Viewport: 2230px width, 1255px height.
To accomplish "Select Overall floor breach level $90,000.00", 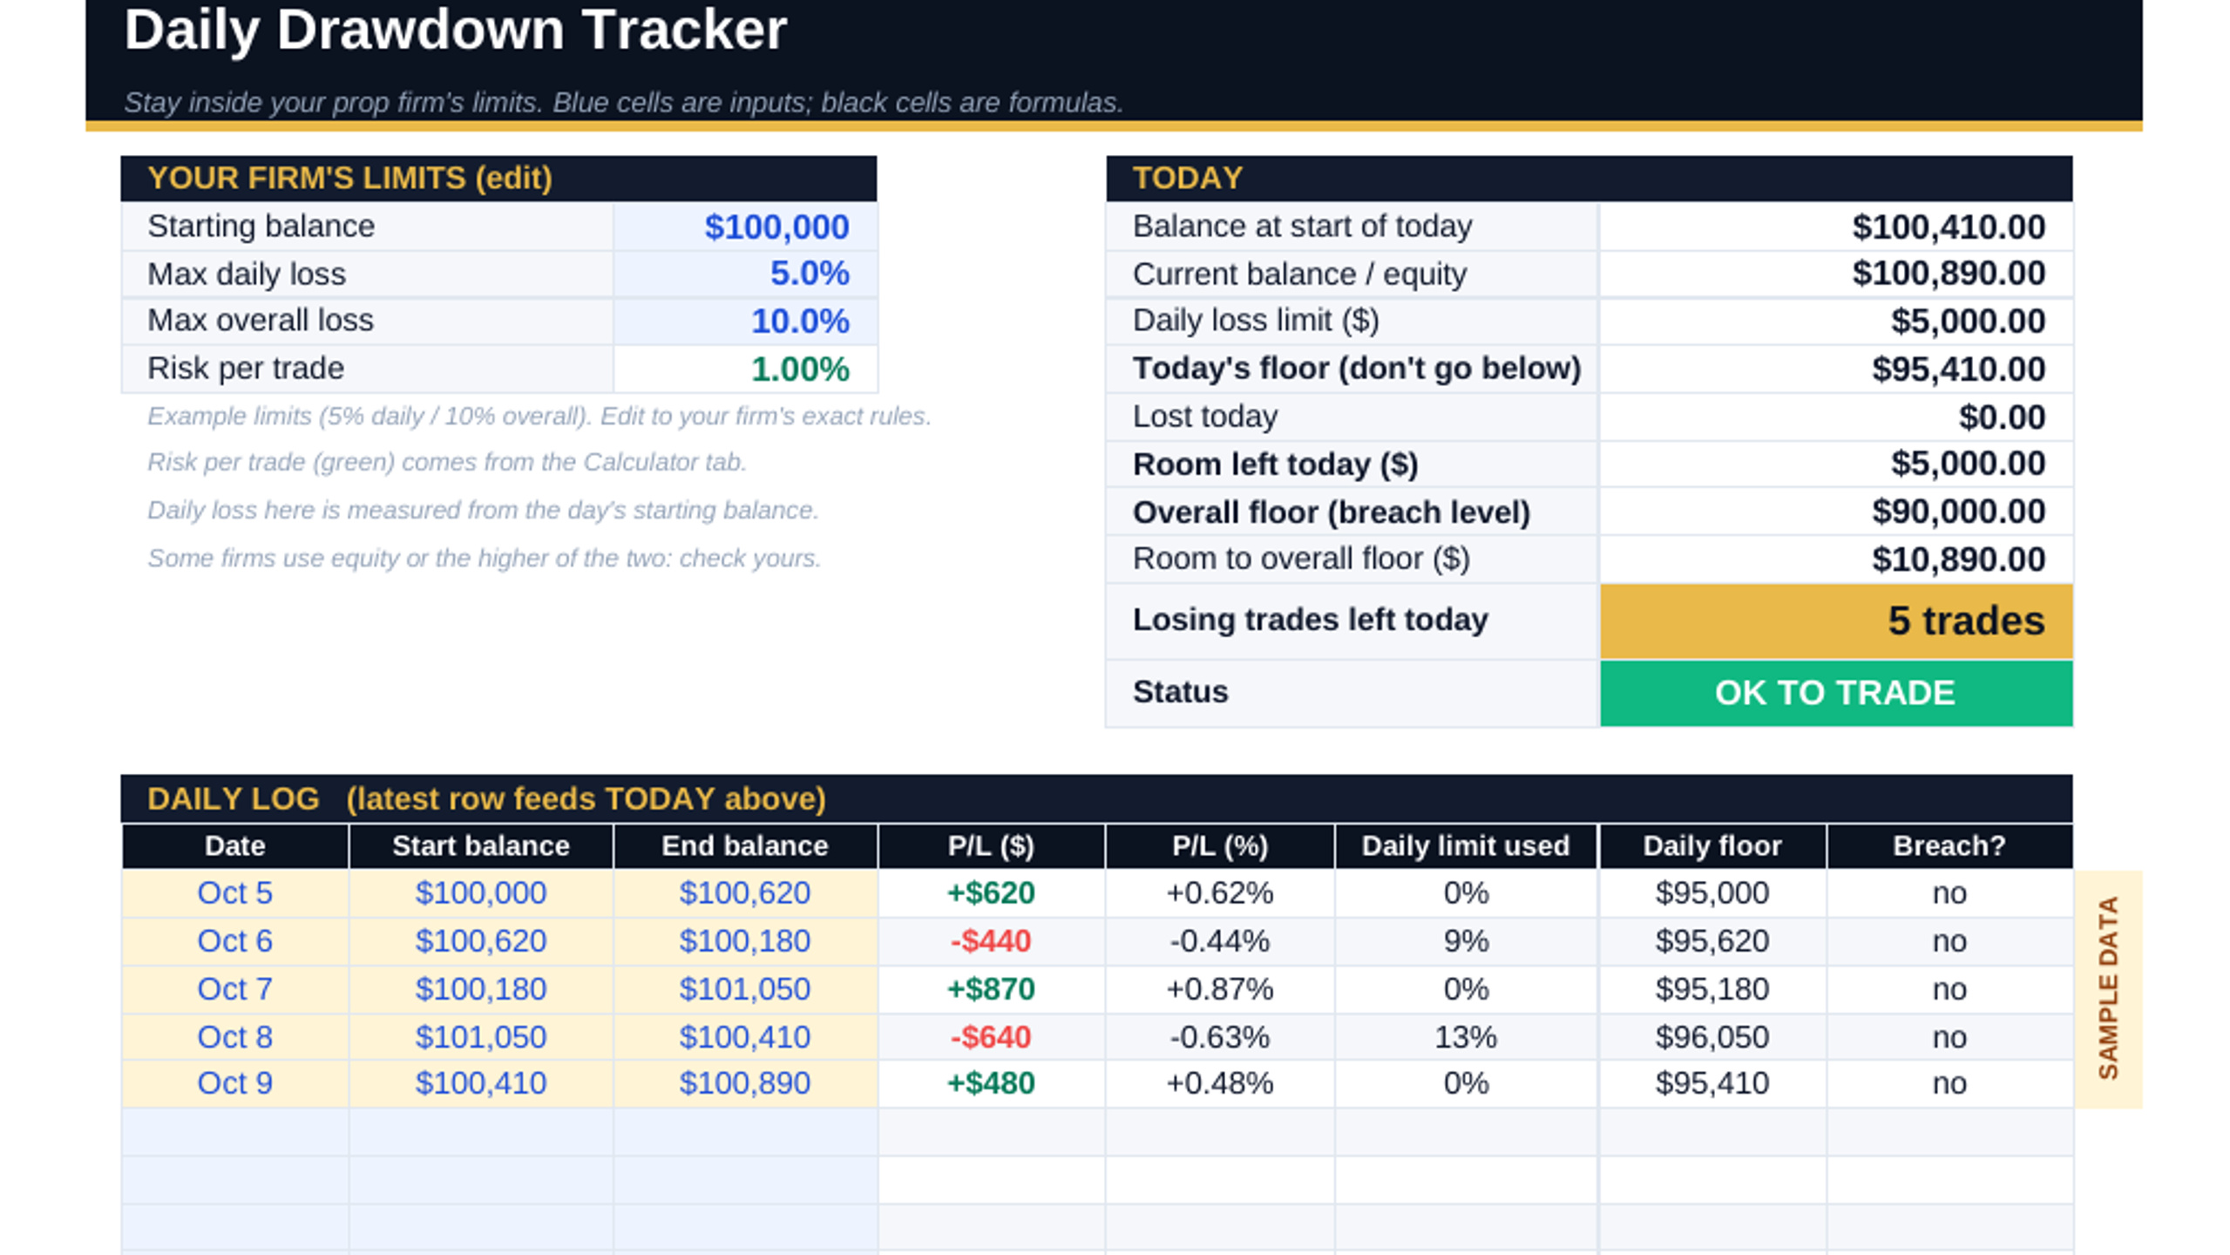I will click(1836, 512).
